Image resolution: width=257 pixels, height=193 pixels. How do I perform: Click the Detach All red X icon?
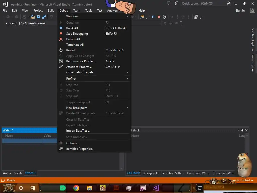[x=61, y=39]
